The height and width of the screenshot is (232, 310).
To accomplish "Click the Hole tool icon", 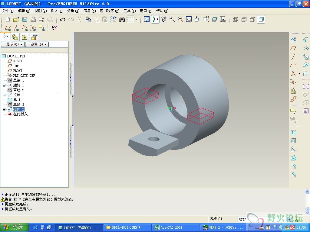I will (x=293, y=132).
